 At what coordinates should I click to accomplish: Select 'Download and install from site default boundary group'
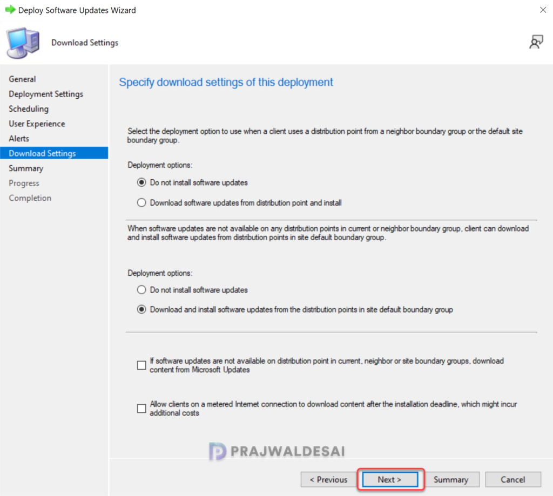pyautogui.click(x=141, y=309)
